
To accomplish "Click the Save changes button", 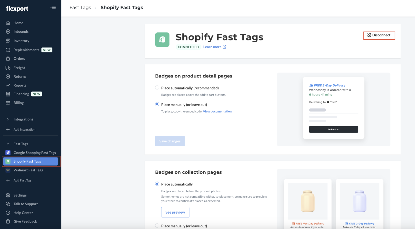I will click(170, 141).
